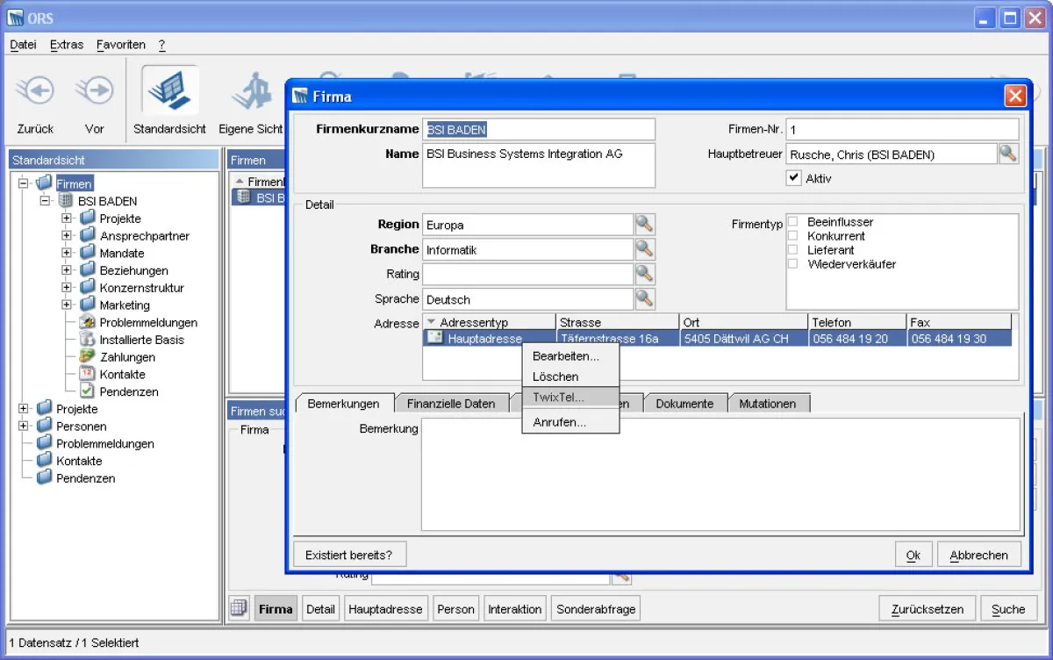Click the 'Existiert bereits?' button
This screenshot has height=660, width=1053.
(x=349, y=553)
